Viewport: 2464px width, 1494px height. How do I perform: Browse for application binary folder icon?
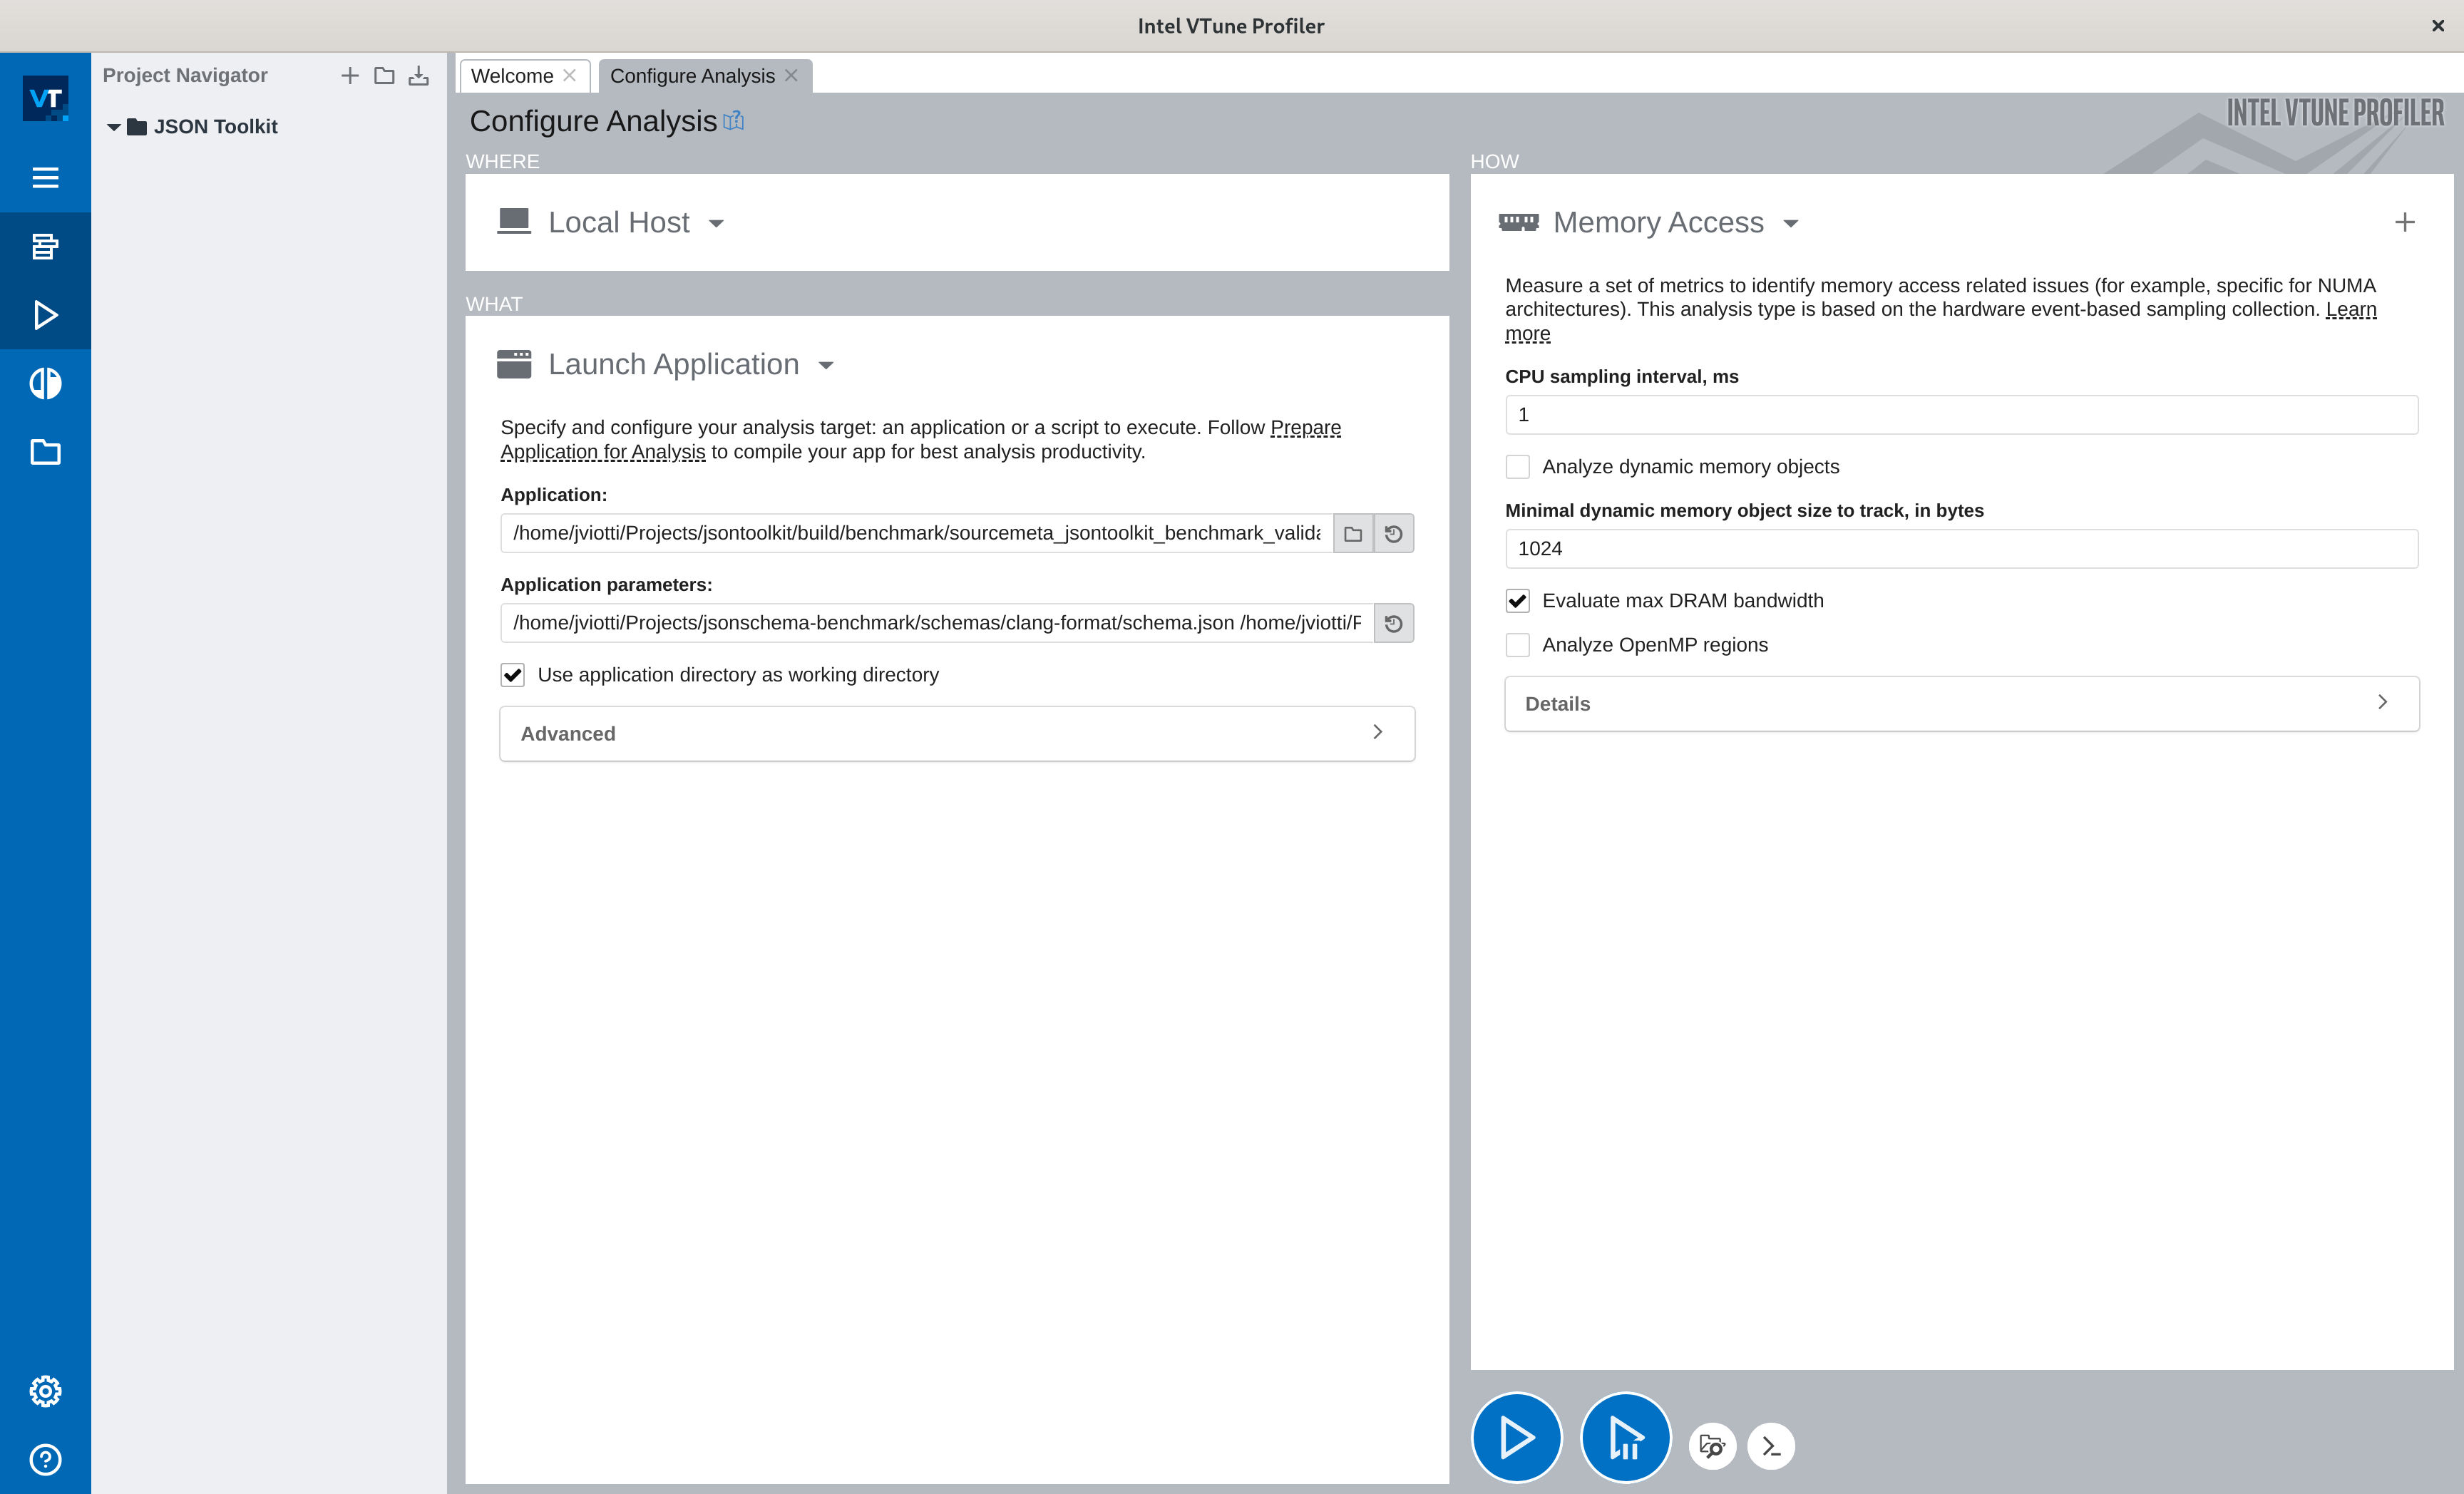(1353, 533)
